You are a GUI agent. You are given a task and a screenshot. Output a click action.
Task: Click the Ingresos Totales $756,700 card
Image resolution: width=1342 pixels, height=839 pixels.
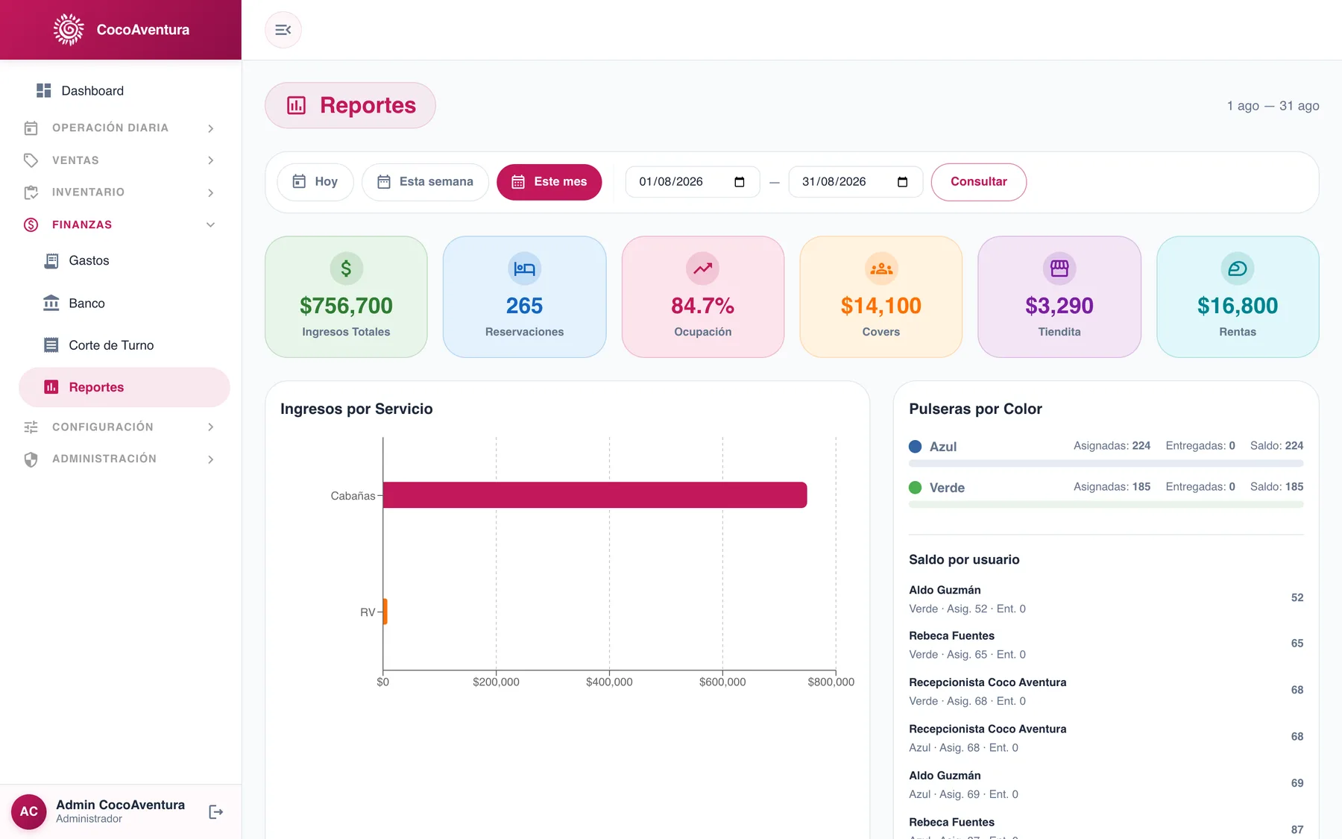coord(346,297)
